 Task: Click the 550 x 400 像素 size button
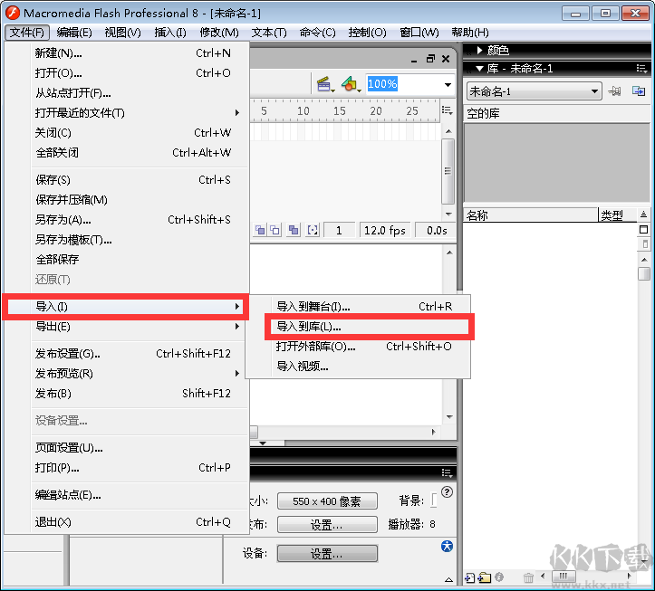pos(326,501)
